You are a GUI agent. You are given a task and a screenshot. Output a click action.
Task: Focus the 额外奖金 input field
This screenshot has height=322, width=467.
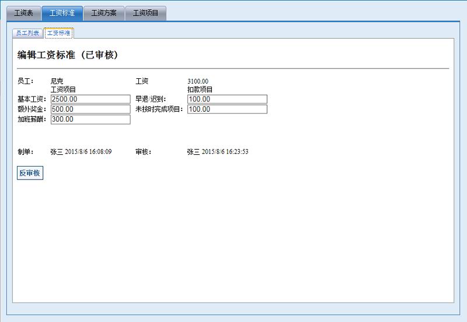[x=90, y=109]
